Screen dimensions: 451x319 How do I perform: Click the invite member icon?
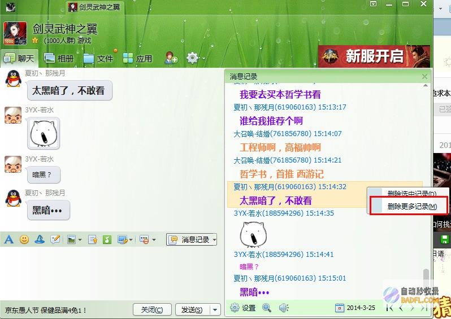pos(171,58)
